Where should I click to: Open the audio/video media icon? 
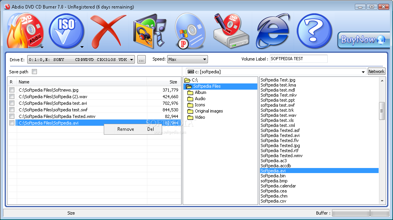[x=149, y=31]
